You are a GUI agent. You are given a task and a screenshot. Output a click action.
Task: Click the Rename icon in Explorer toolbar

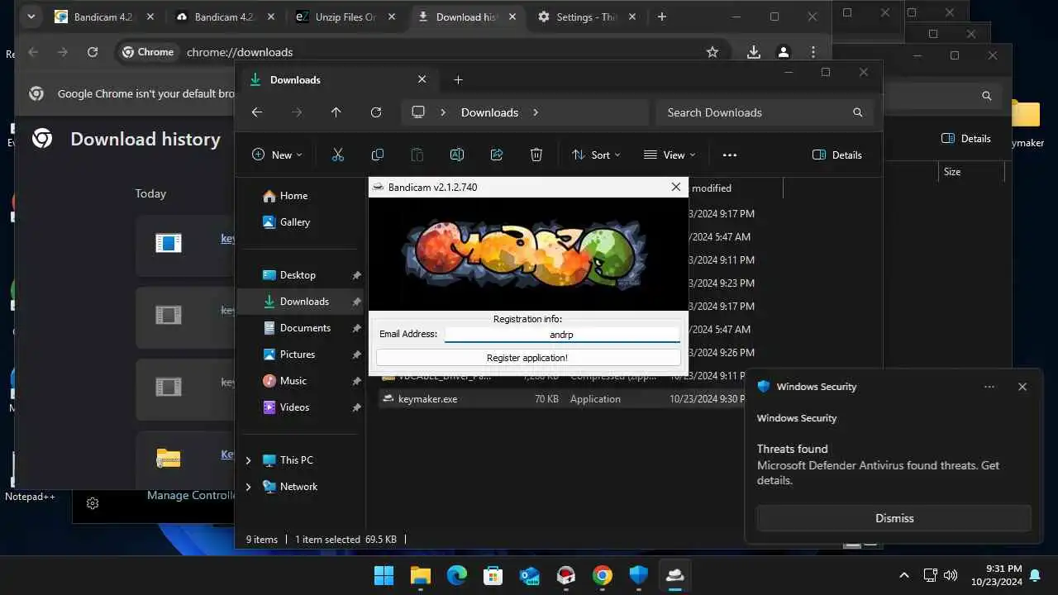pos(456,155)
